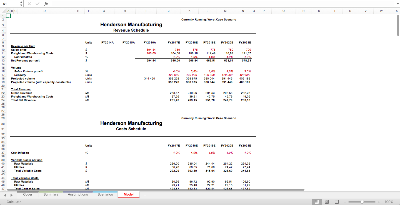Open the Cover sheet tab

point(28,194)
